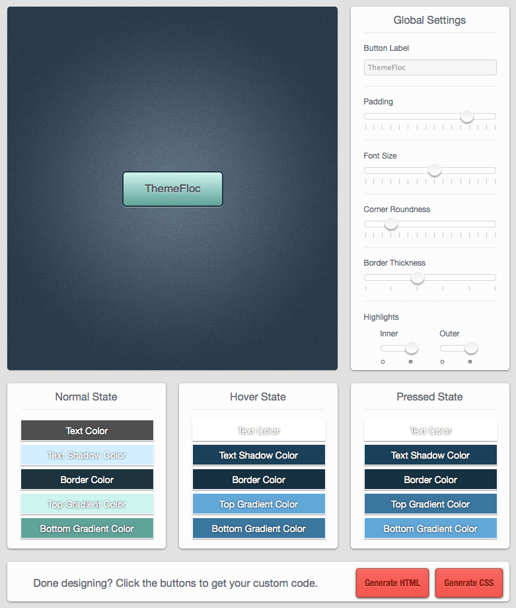Click the Padding slider handle
Viewport: 516px width, 608px height.
[x=466, y=116]
